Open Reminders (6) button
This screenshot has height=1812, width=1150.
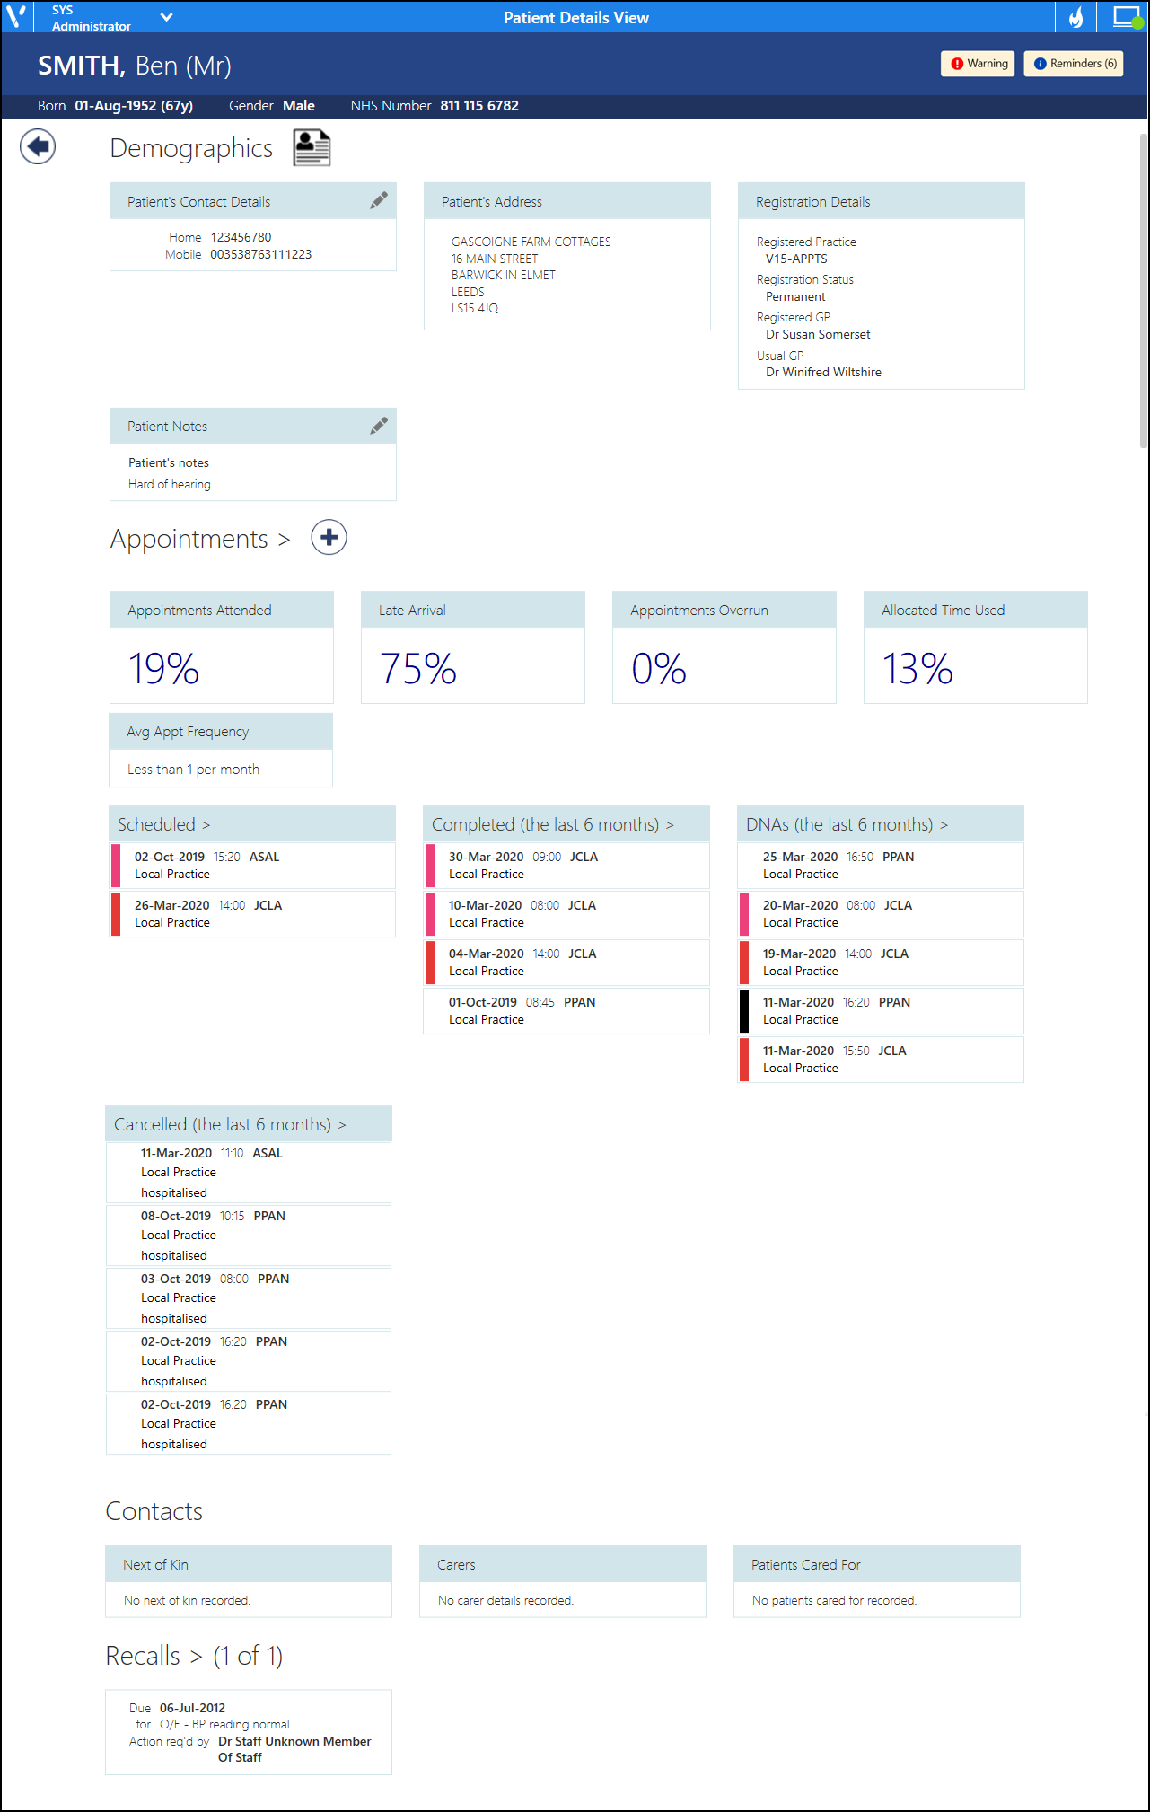1074,64
